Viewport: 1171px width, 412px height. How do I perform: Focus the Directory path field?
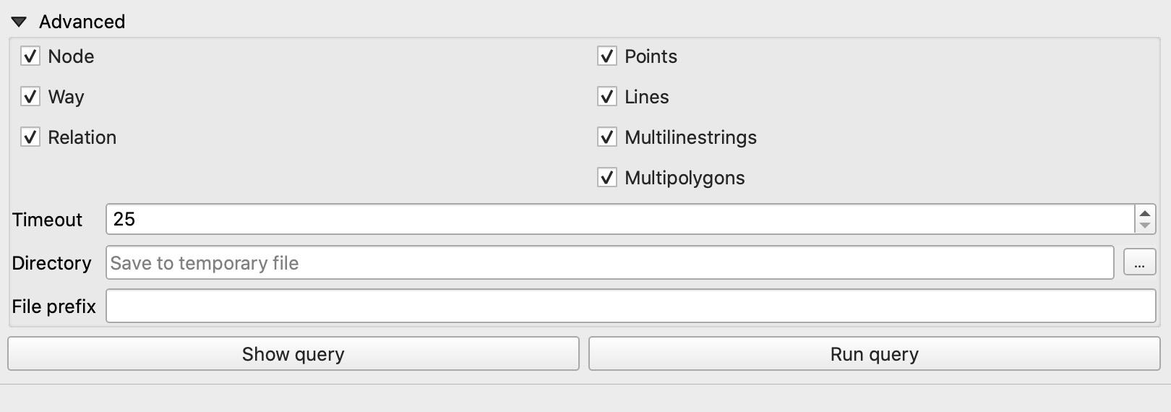[x=610, y=263]
